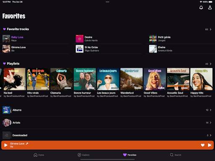Viewport: 215px width, 161px height.
Task: Tap Desire track pink cover art
Action: coord(79,39)
